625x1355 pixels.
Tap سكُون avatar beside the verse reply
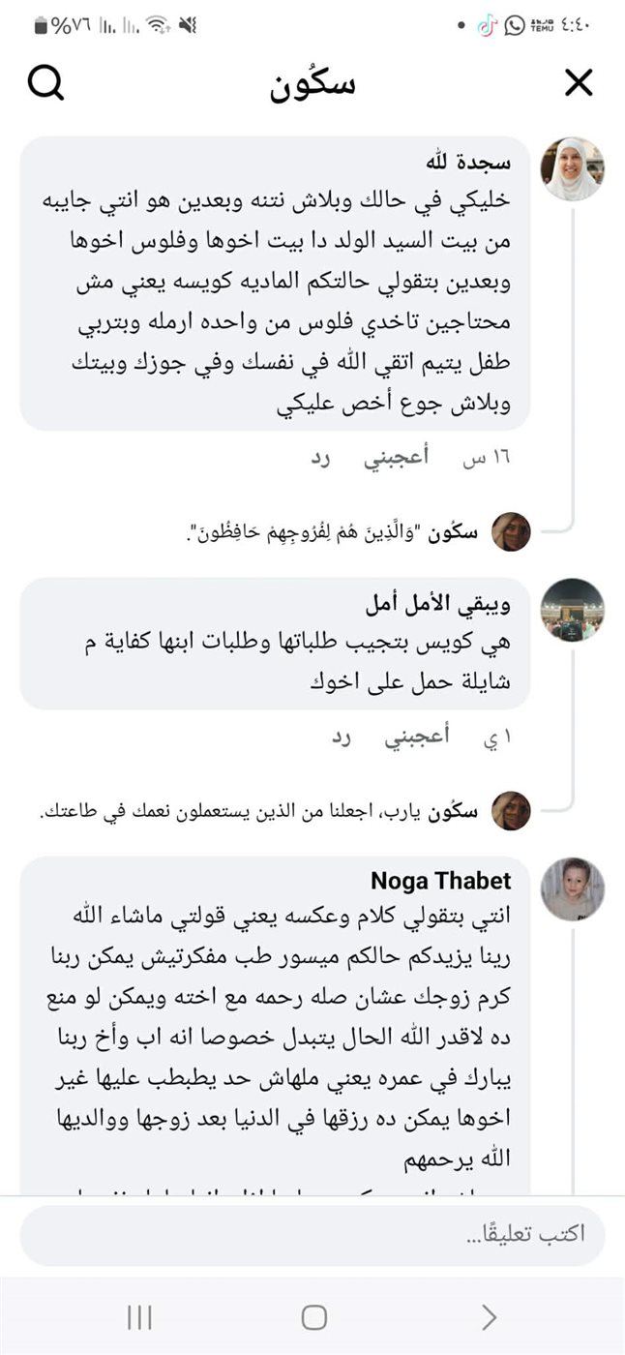point(511,532)
